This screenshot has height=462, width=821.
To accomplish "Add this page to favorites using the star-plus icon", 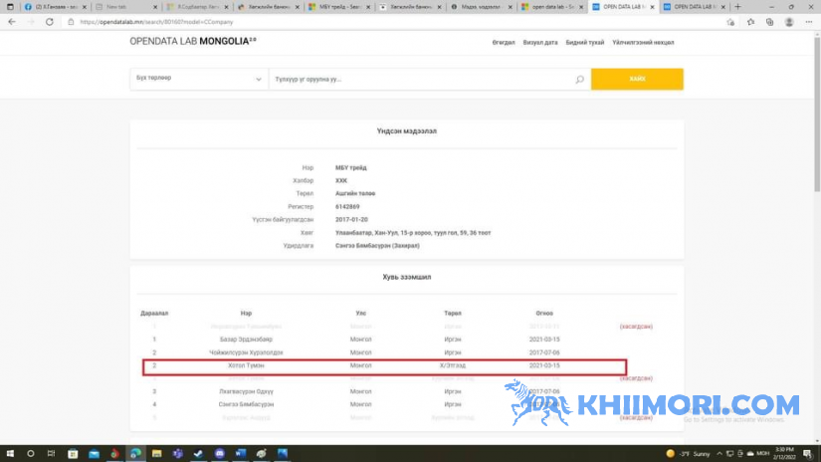I will pyautogui.click(x=730, y=22).
